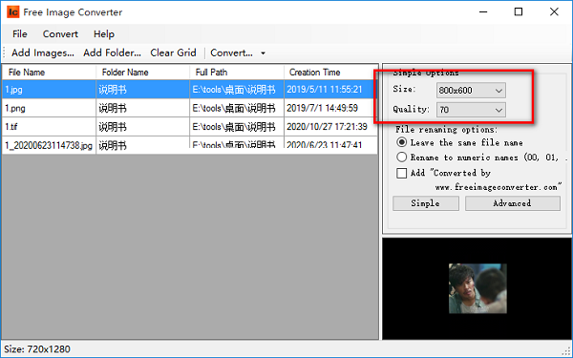Screen dimensions: 573x358
Task: Click the Free Image Converter app icon
Action: point(12,12)
